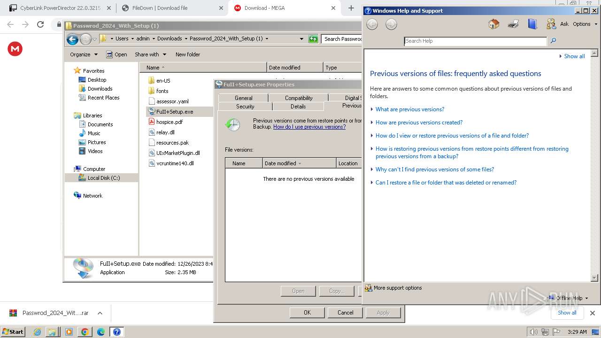Click Search Help input field
The width and height of the screenshot is (601, 338).
tap(475, 41)
